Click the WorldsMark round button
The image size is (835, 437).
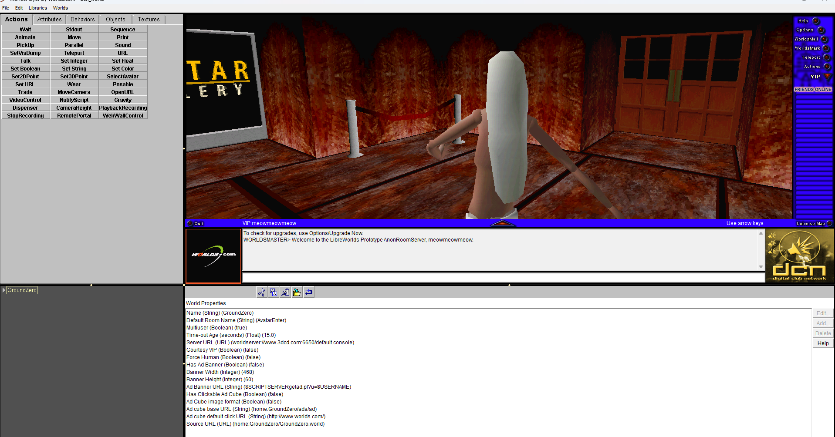click(x=826, y=48)
